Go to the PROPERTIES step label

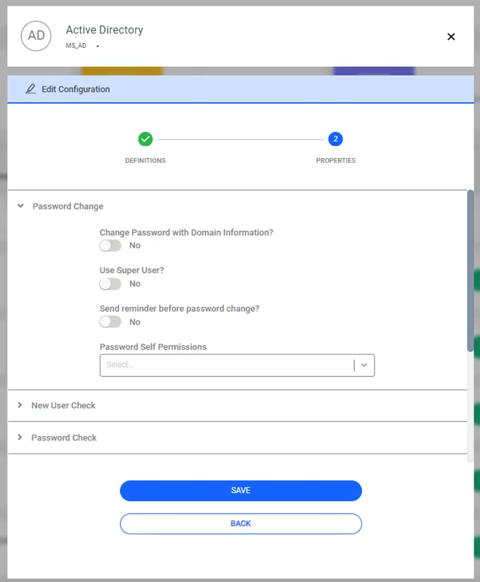click(336, 161)
